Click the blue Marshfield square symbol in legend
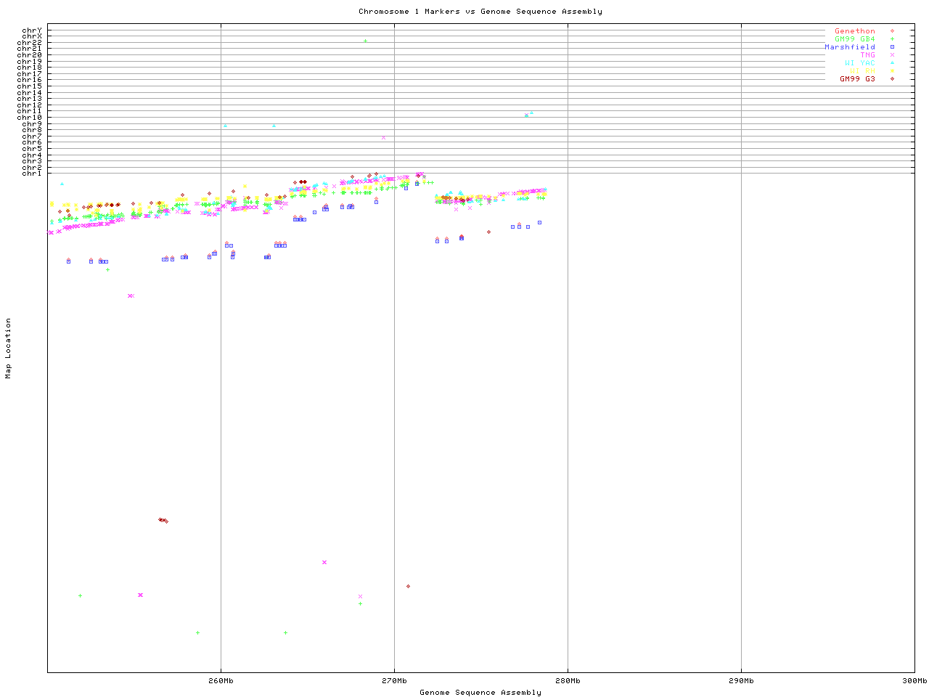The width and height of the screenshot is (929, 697). click(x=892, y=47)
